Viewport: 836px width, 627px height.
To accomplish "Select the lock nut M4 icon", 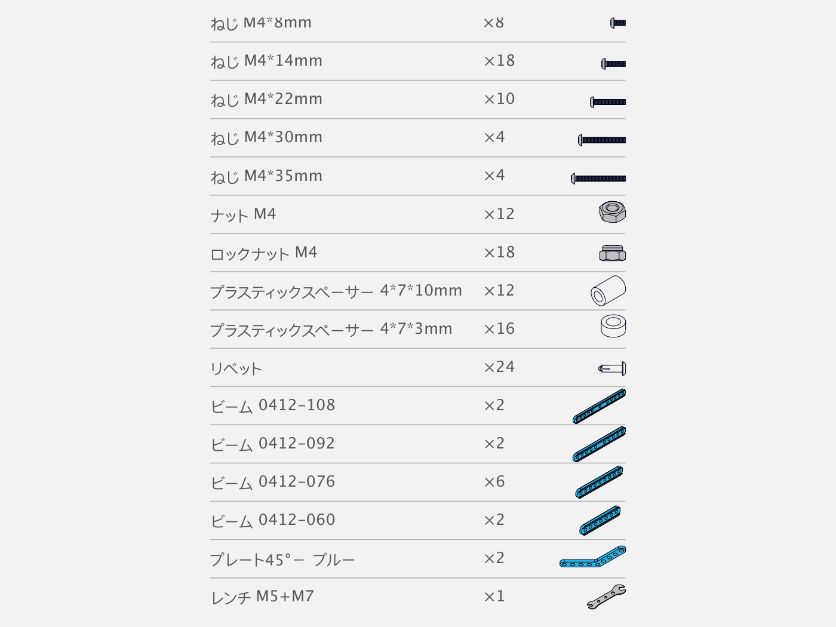I will coord(613,253).
